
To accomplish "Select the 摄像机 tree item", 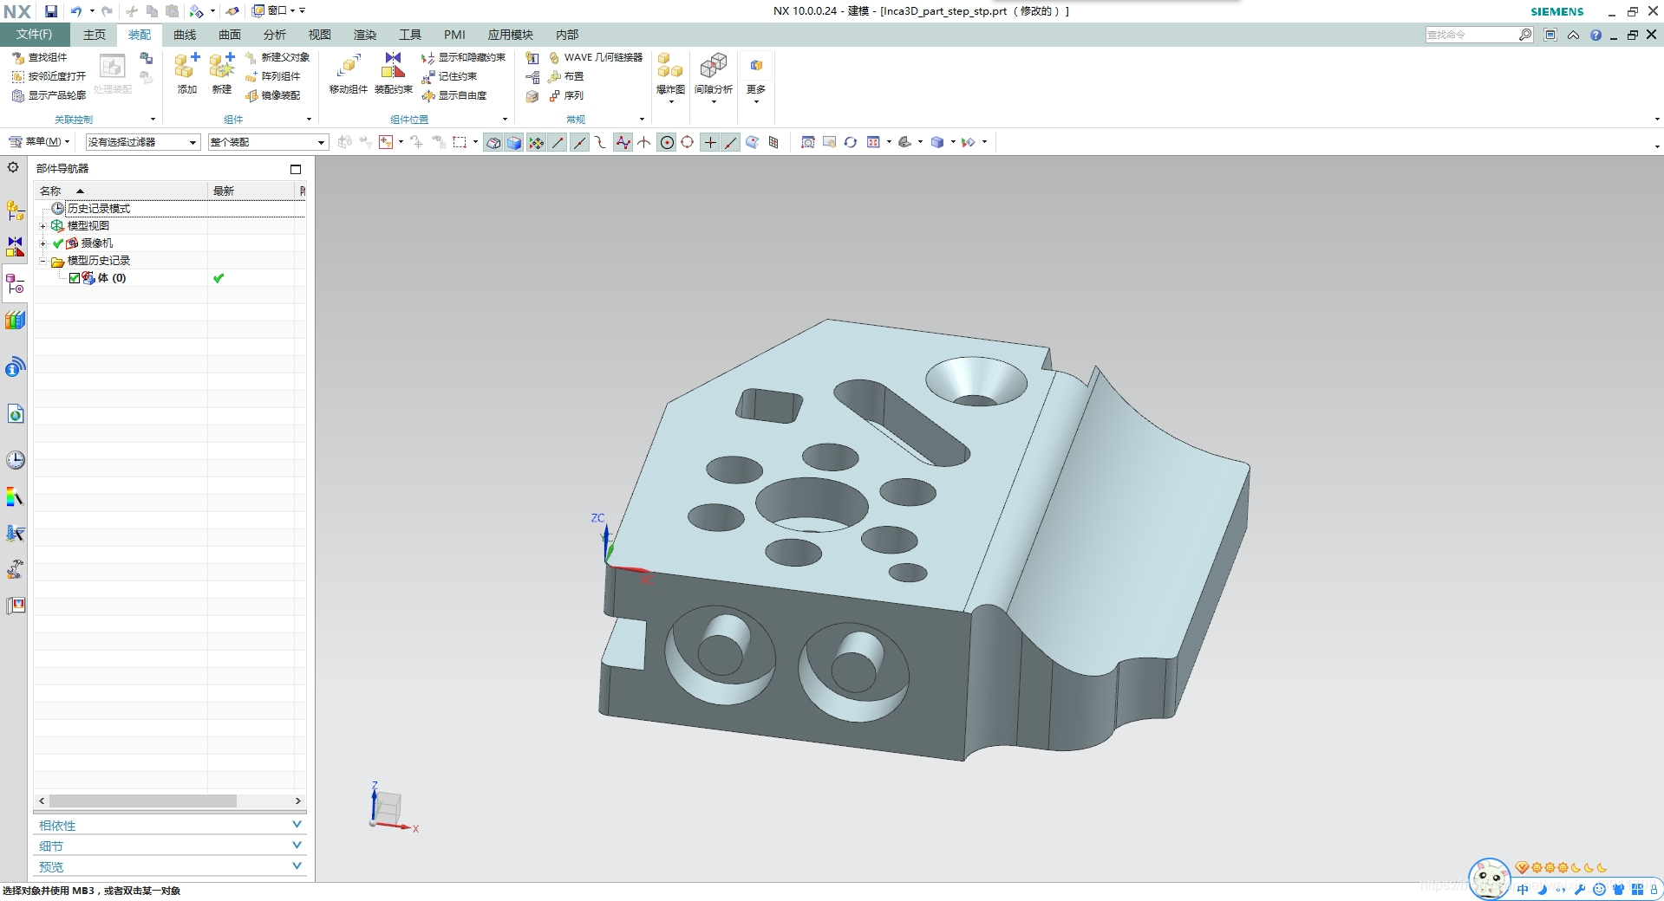I will (97, 243).
